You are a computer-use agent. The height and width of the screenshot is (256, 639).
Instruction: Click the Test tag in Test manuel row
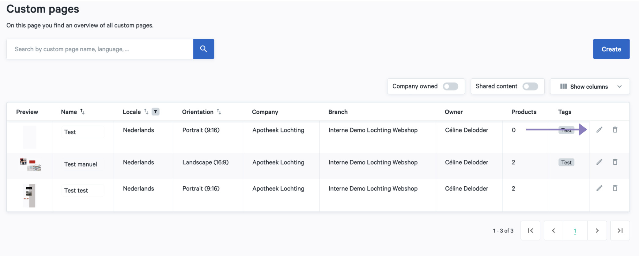566,163
